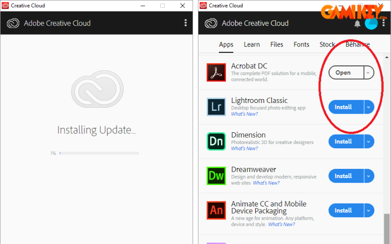Click Creative Cloud logo in right window header
Viewport: 391px width, 244px height.
[211, 23]
